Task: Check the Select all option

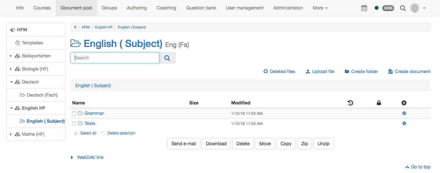Action: (76, 133)
